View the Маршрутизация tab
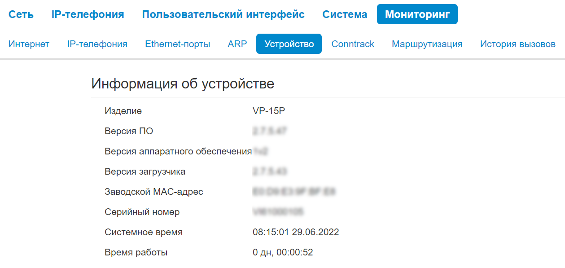 click(427, 44)
